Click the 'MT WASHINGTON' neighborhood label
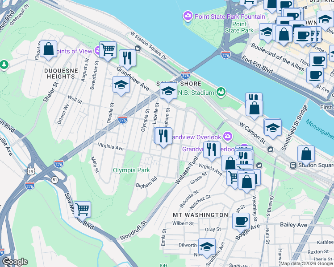This screenshot has width=334, height=267. pos(200,215)
